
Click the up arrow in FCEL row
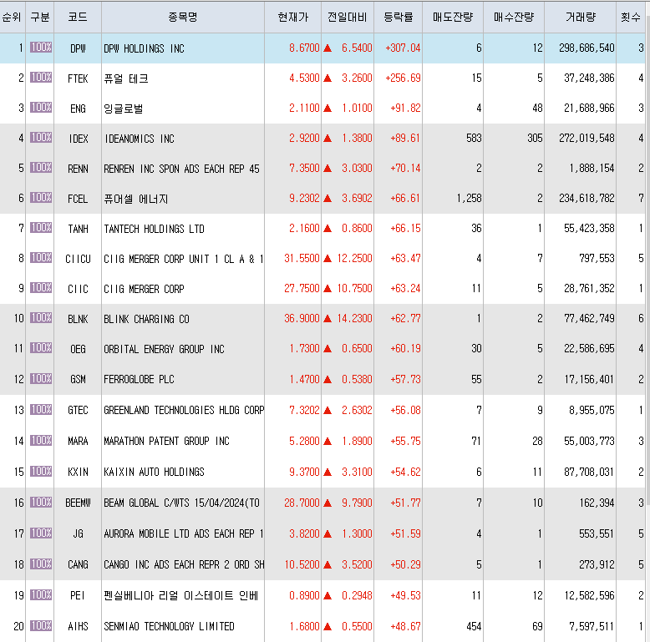click(x=328, y=199)
